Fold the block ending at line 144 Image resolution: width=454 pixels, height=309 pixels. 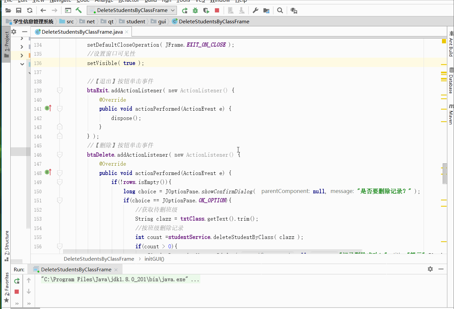[60, 136]
